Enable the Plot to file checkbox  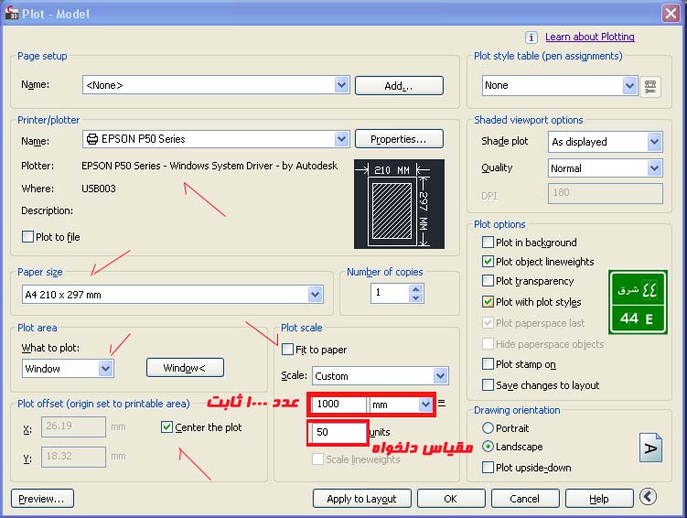coord(27,237)
